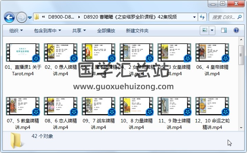
Task: Click the « breadcrumb overflow chevron
Action: click(43, 17)
